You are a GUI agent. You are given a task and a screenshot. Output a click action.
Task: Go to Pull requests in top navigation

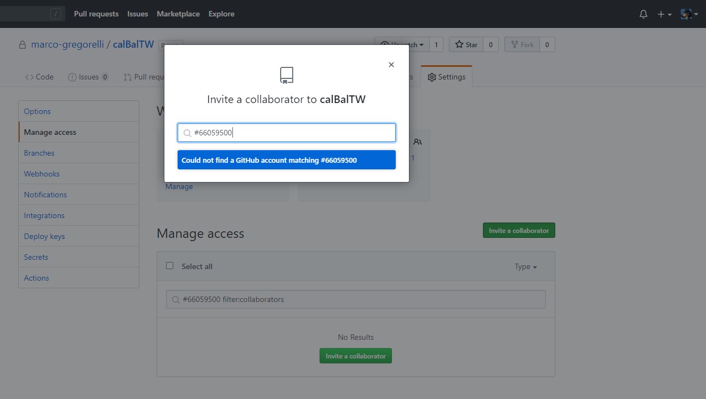click(96, 14)
